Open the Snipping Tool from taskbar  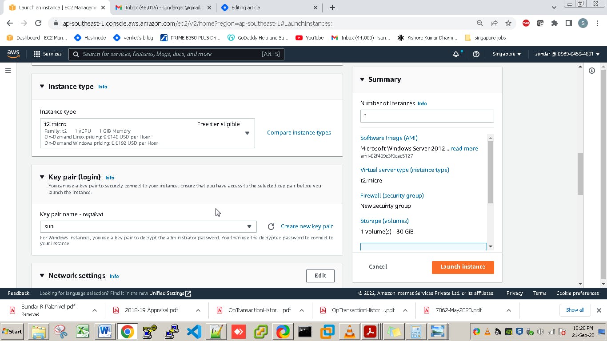[60, 332]
